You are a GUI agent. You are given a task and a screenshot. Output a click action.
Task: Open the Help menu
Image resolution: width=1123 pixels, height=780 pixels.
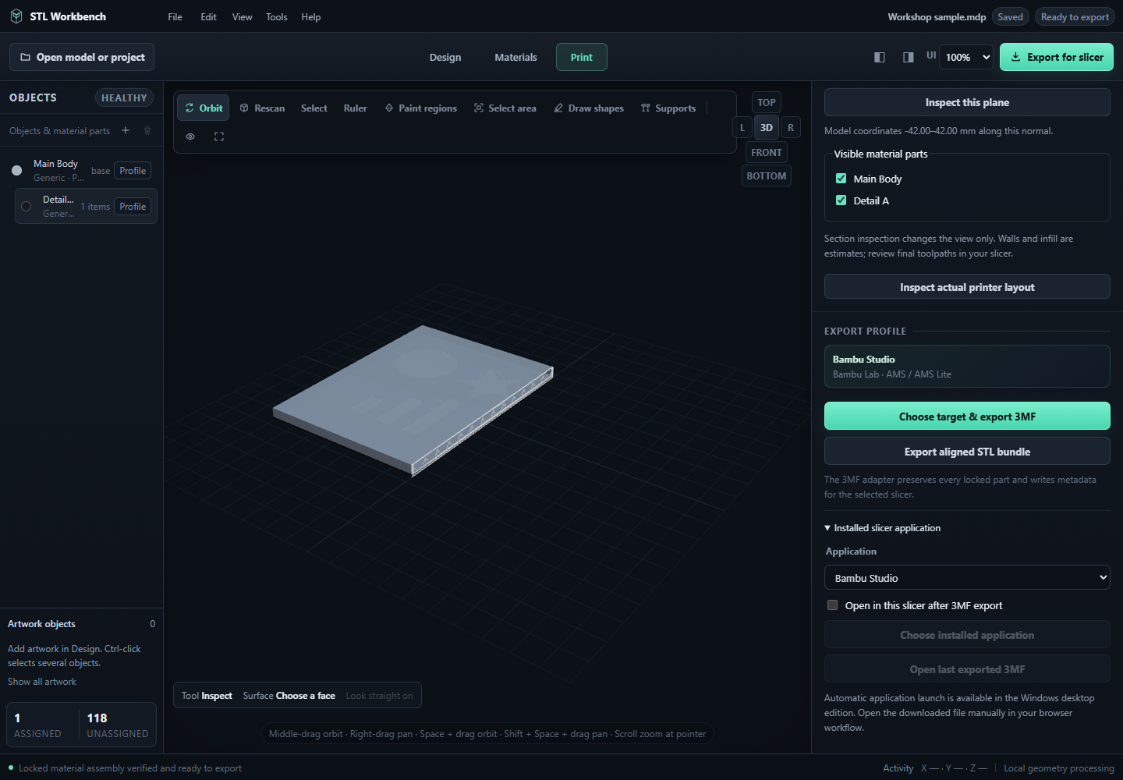coord(311,16)
